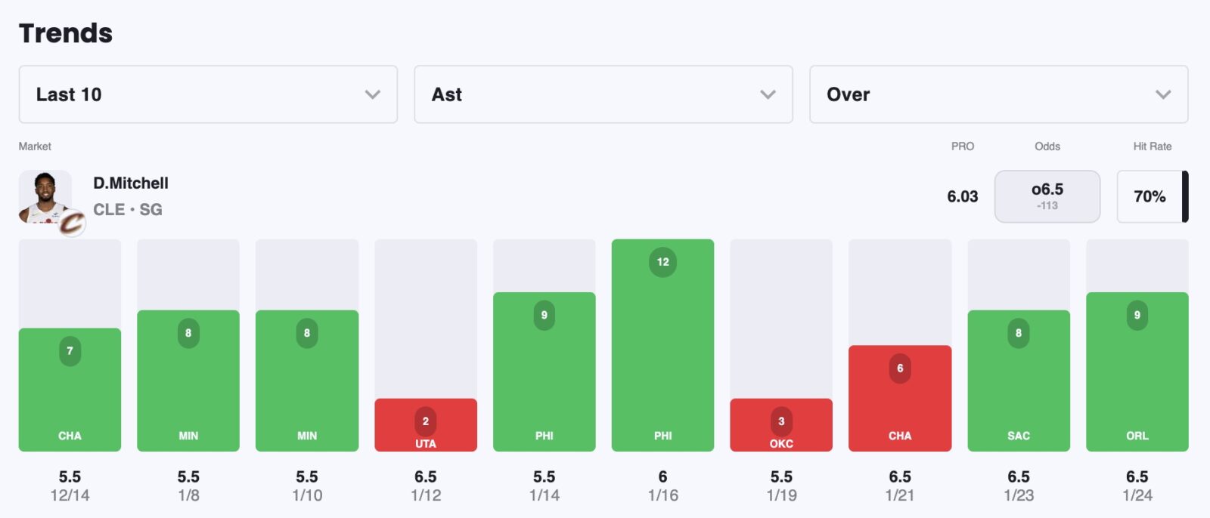1210x518 pixels.
Task: Click the 1/16 date label under PHI
Action: (662, 495)
